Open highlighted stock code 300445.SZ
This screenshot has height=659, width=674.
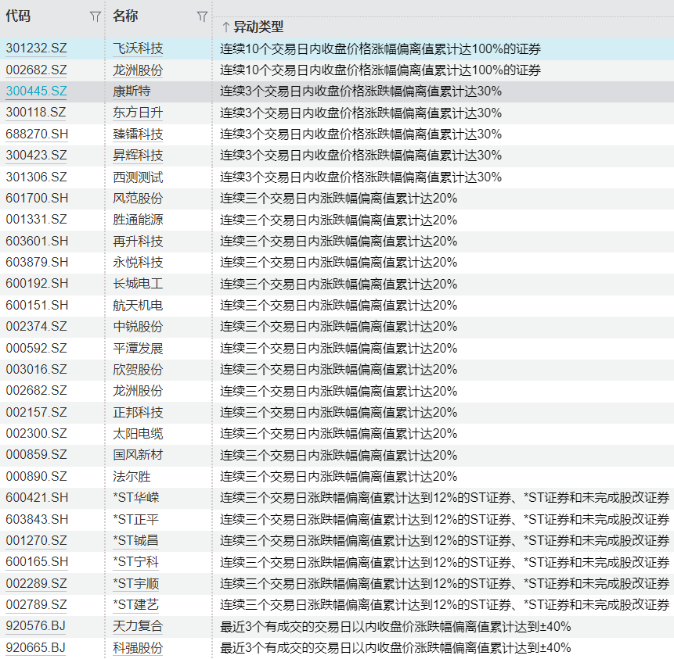(x=36, y=91)
